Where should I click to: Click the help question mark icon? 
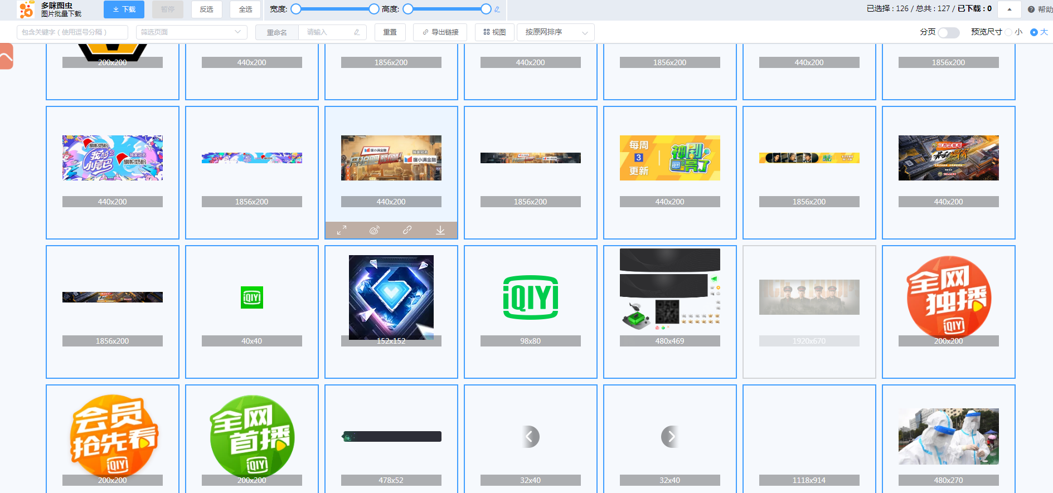coord(1031,9)
